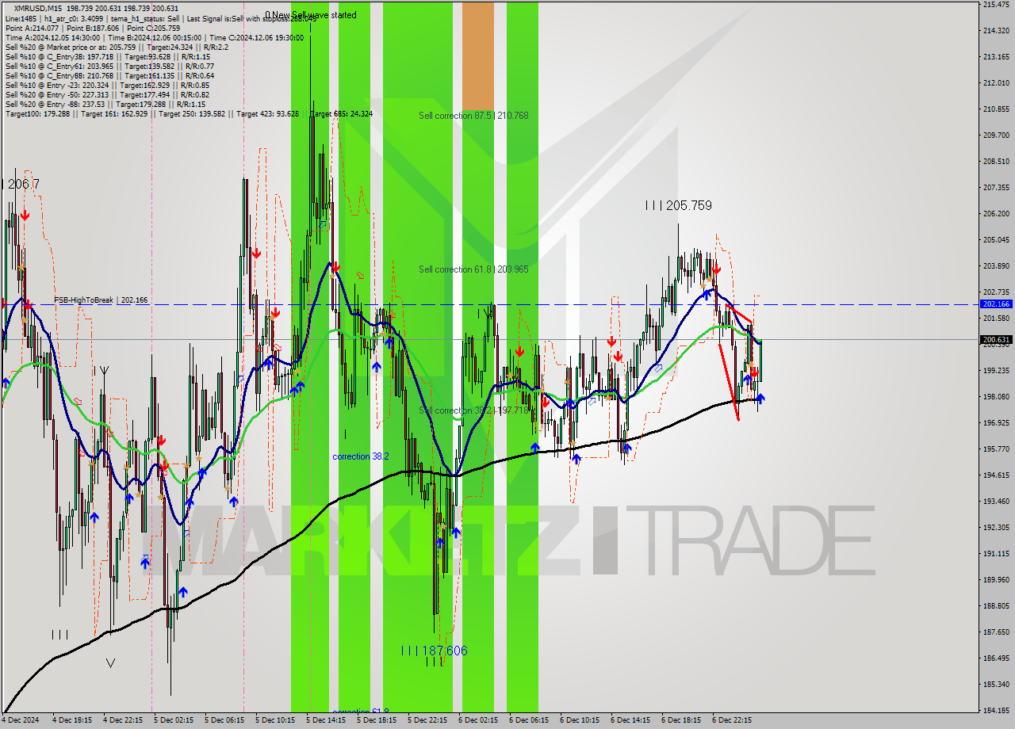Click the blue '| | | 187.606' low label
This screenshot has height=729, width=1015.
point(434,651)
